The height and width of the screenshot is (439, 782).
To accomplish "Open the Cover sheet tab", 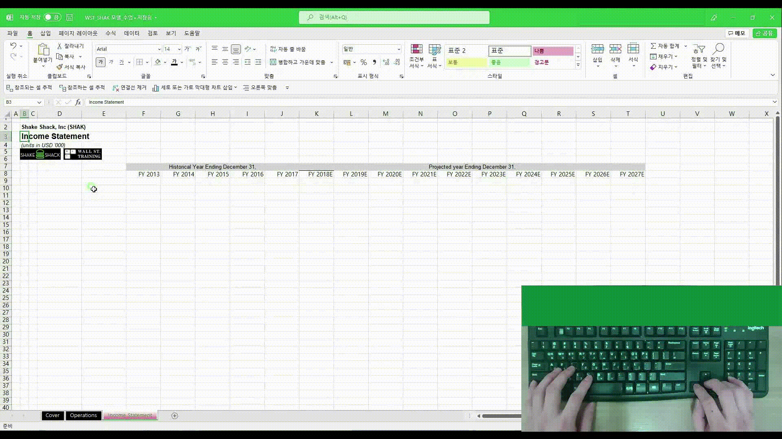I will click(53, 415).
